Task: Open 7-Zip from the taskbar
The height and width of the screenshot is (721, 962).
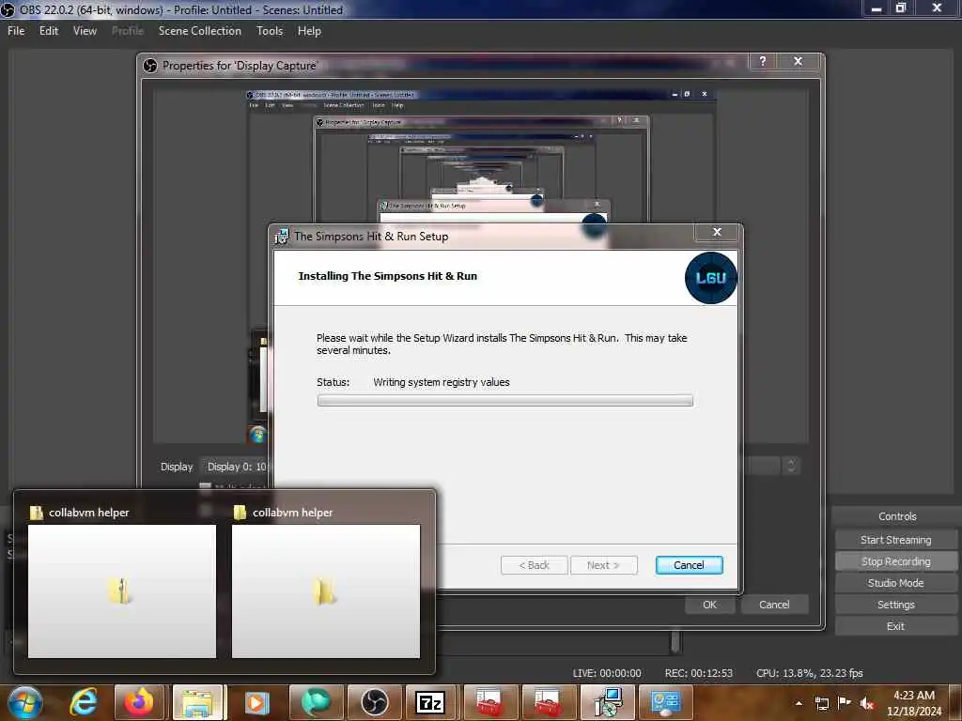Action: (430, 702)
